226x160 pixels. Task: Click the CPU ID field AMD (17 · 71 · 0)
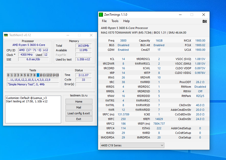pos(30,50)
